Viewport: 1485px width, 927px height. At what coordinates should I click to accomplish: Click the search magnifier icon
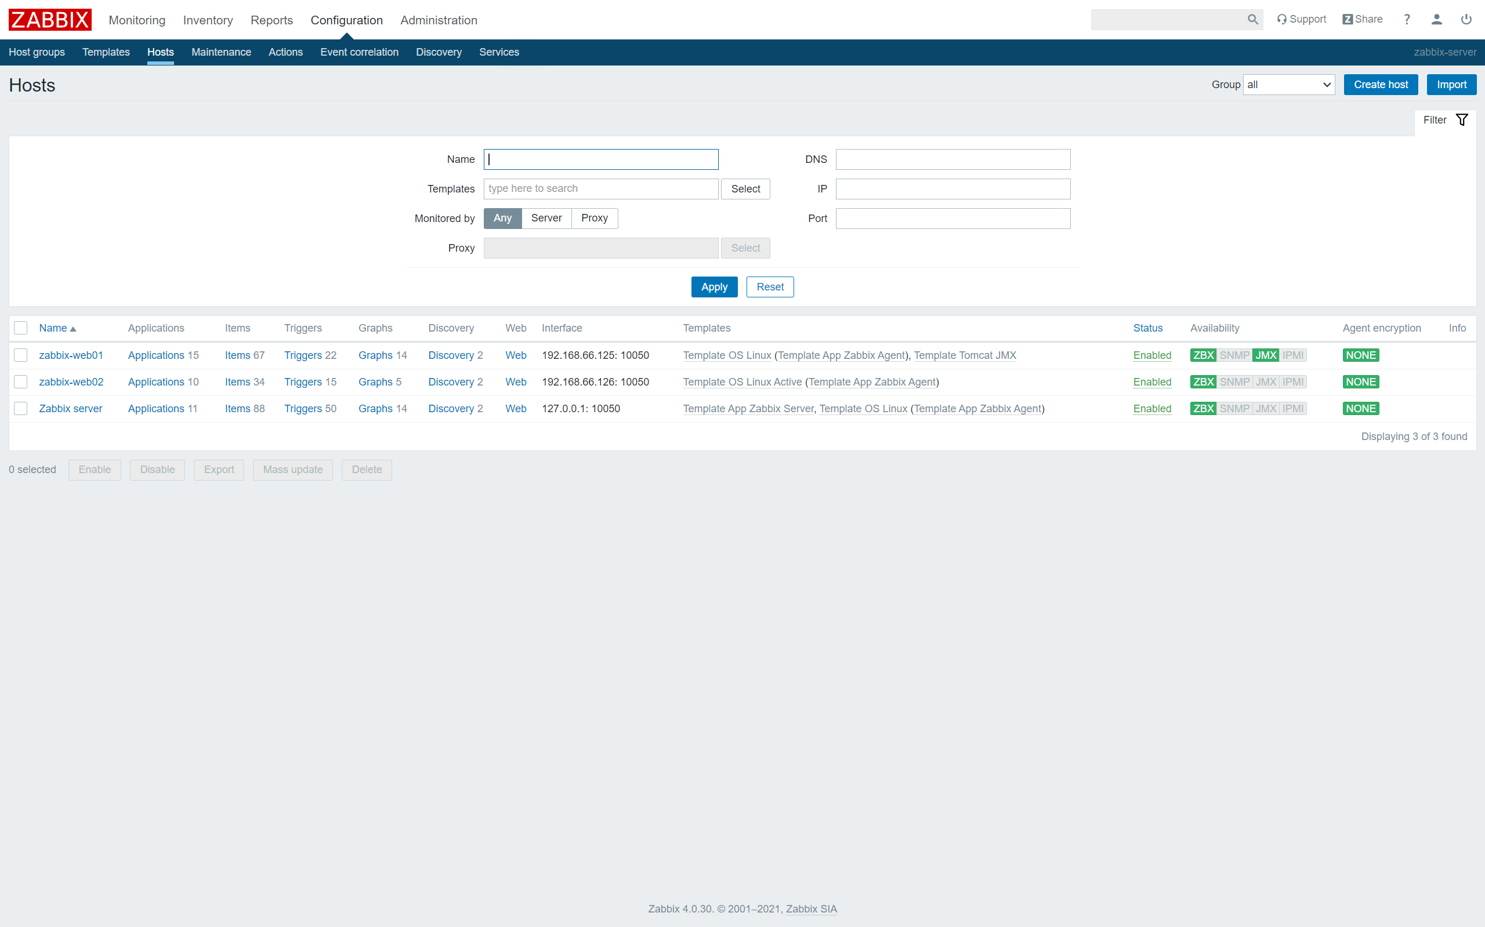1252,20
